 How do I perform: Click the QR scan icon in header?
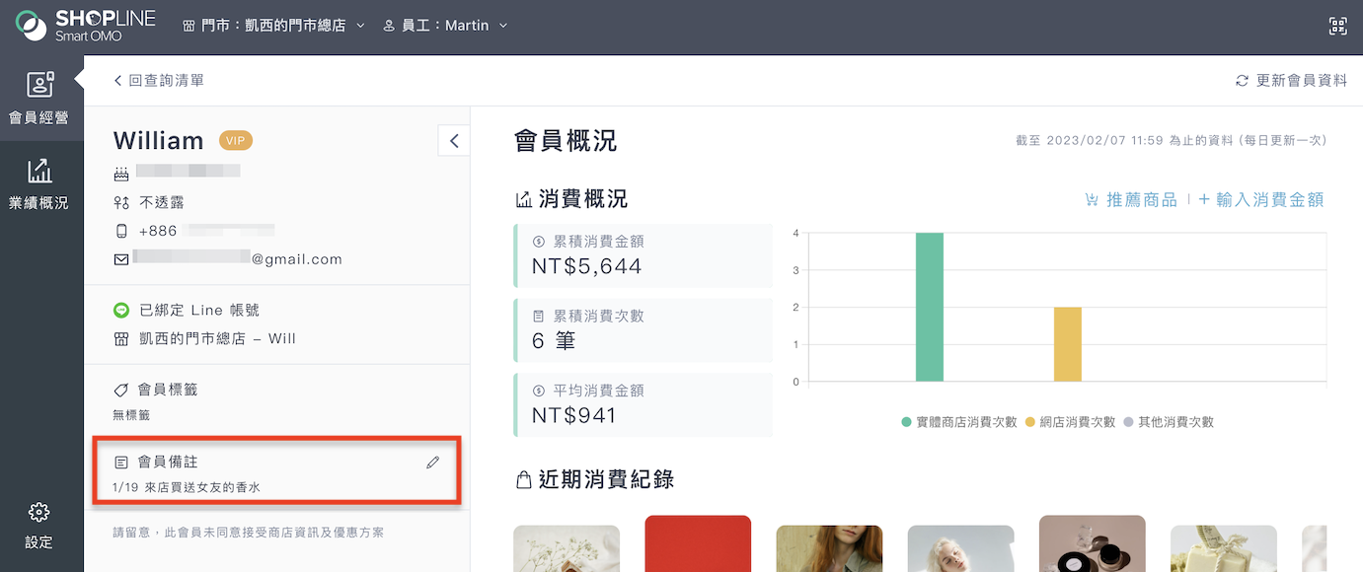coord(1337,27)
